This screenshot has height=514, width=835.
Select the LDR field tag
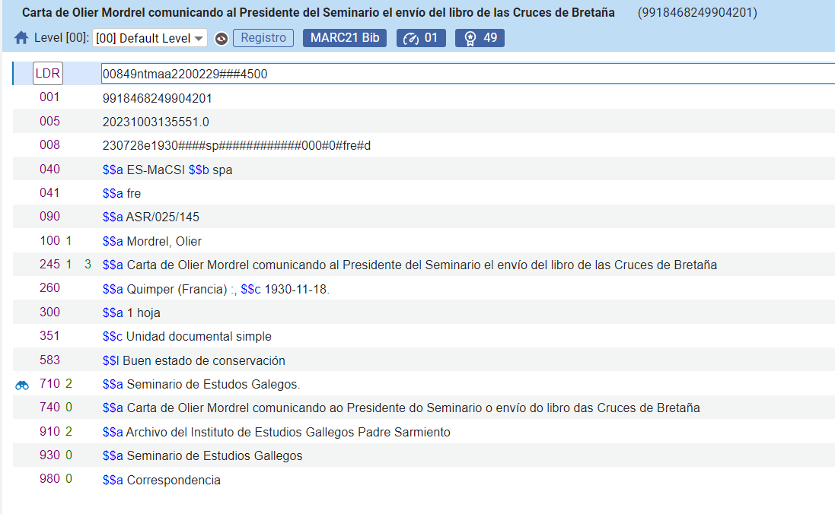point(48,74)
